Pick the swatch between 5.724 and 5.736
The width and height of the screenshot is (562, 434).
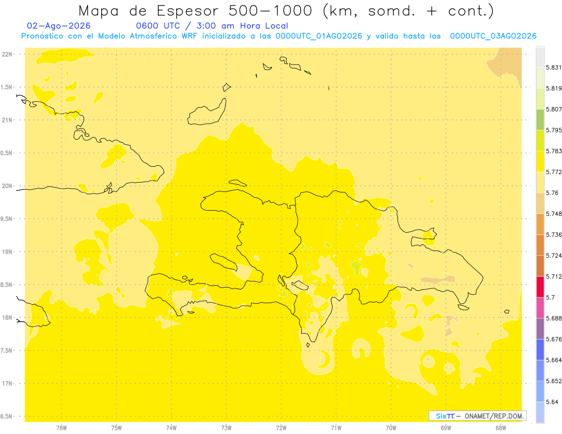pos(540,245)
